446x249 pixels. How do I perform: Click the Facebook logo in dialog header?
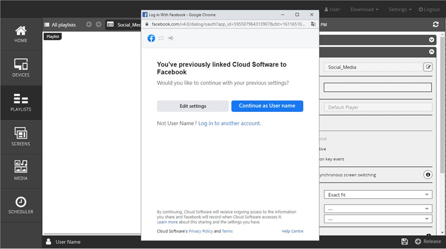pos(152,38)
